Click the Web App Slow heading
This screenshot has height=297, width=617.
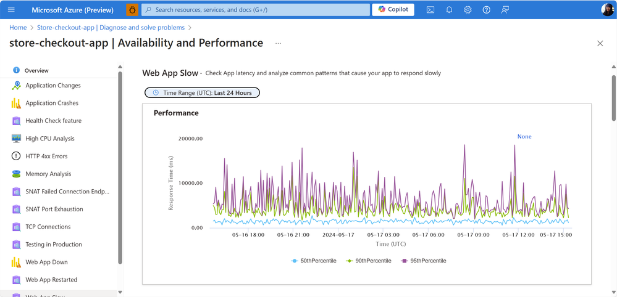[x=170, y=73]
